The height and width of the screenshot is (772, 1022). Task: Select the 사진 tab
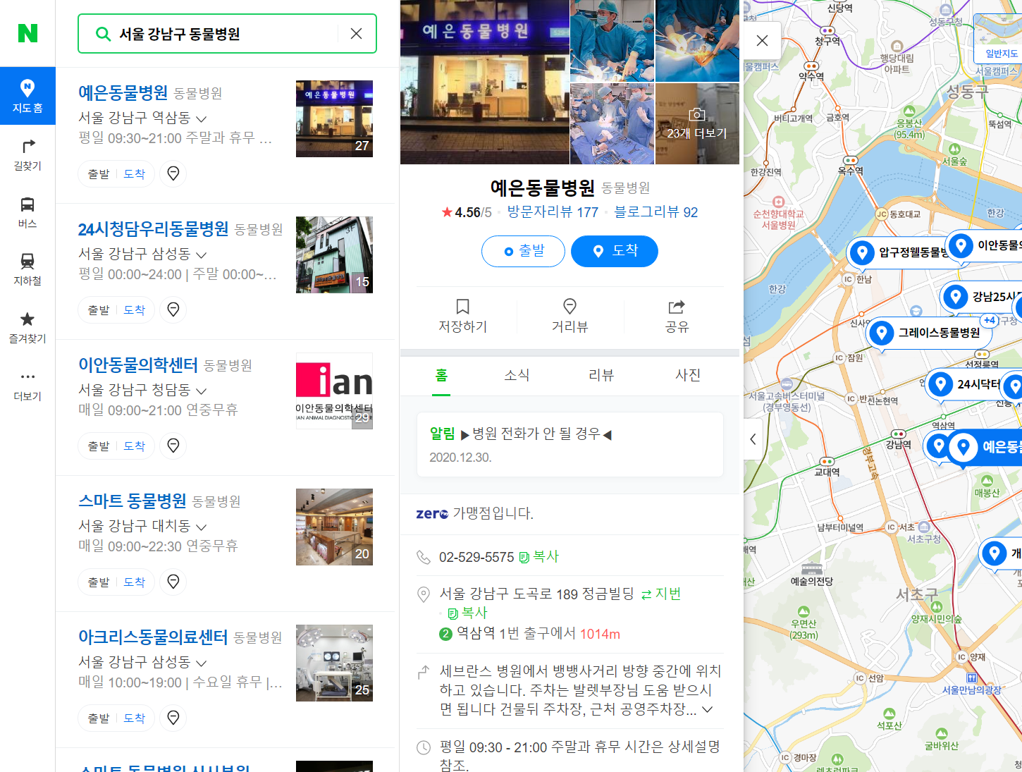coord(687,375)
